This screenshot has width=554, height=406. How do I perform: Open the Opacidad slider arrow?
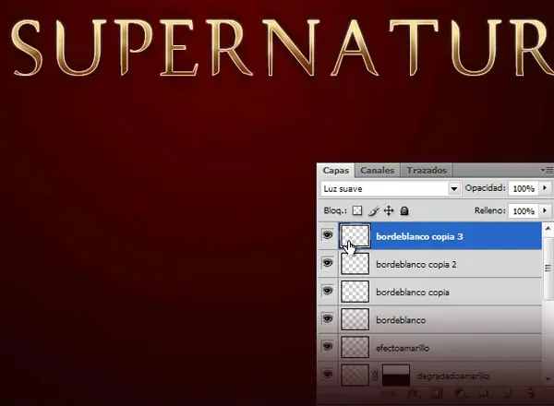(545, 188)
